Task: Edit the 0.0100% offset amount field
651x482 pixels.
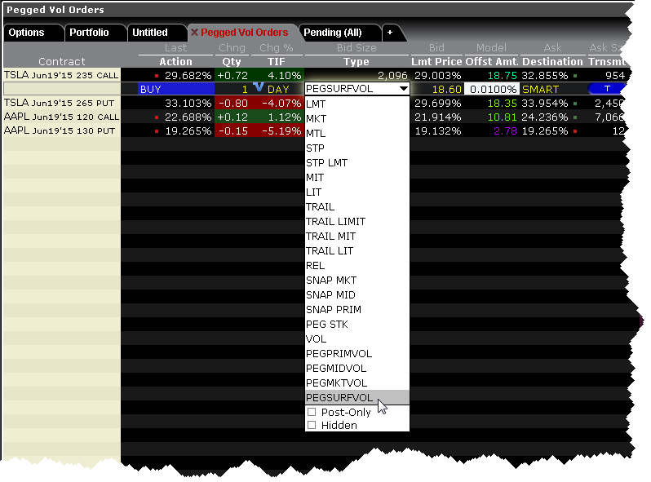Action: pos(491,89)
